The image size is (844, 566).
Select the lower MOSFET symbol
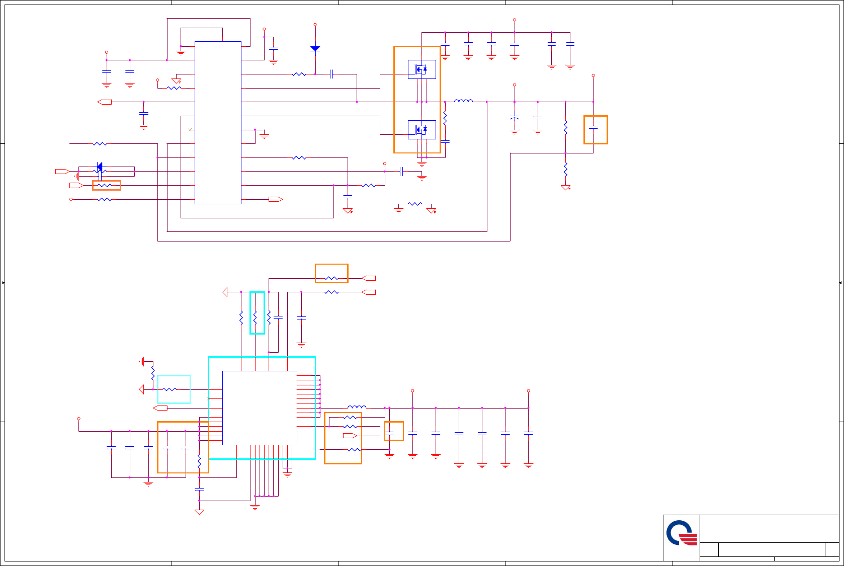pos(421,130)
